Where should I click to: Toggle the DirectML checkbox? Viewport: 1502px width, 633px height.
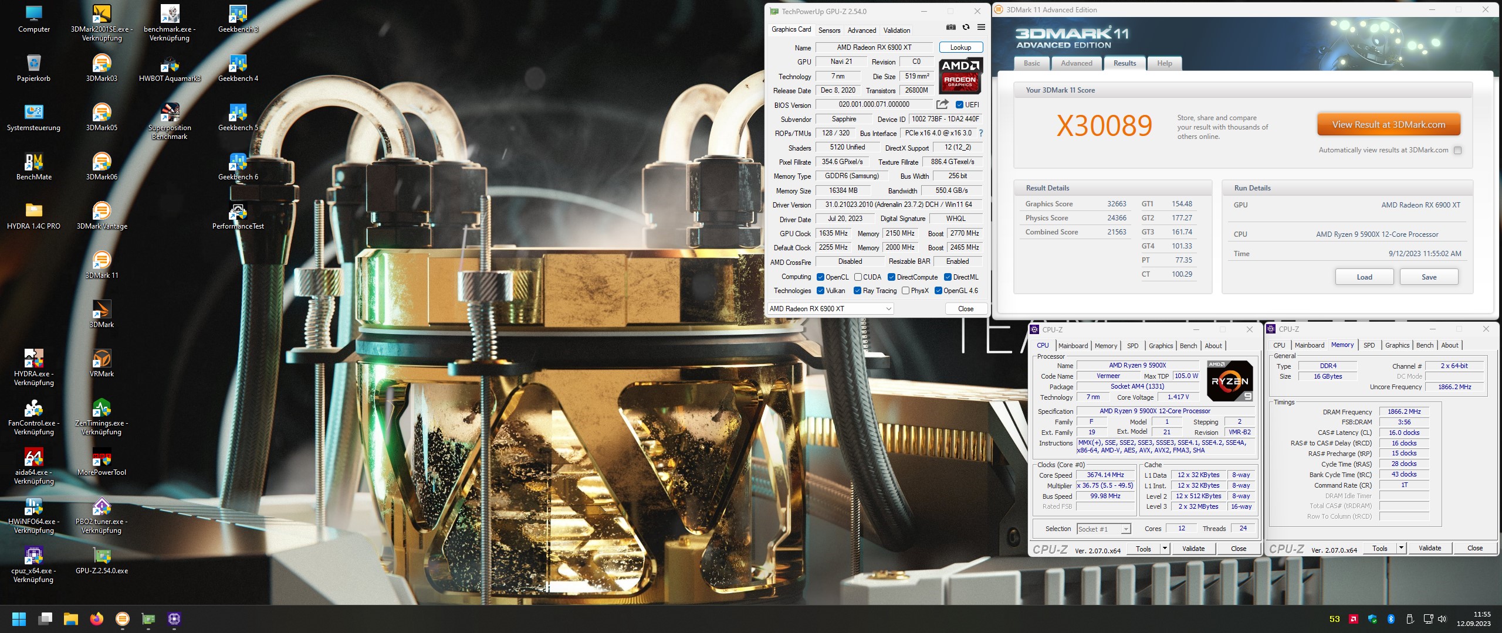[948, 277]
